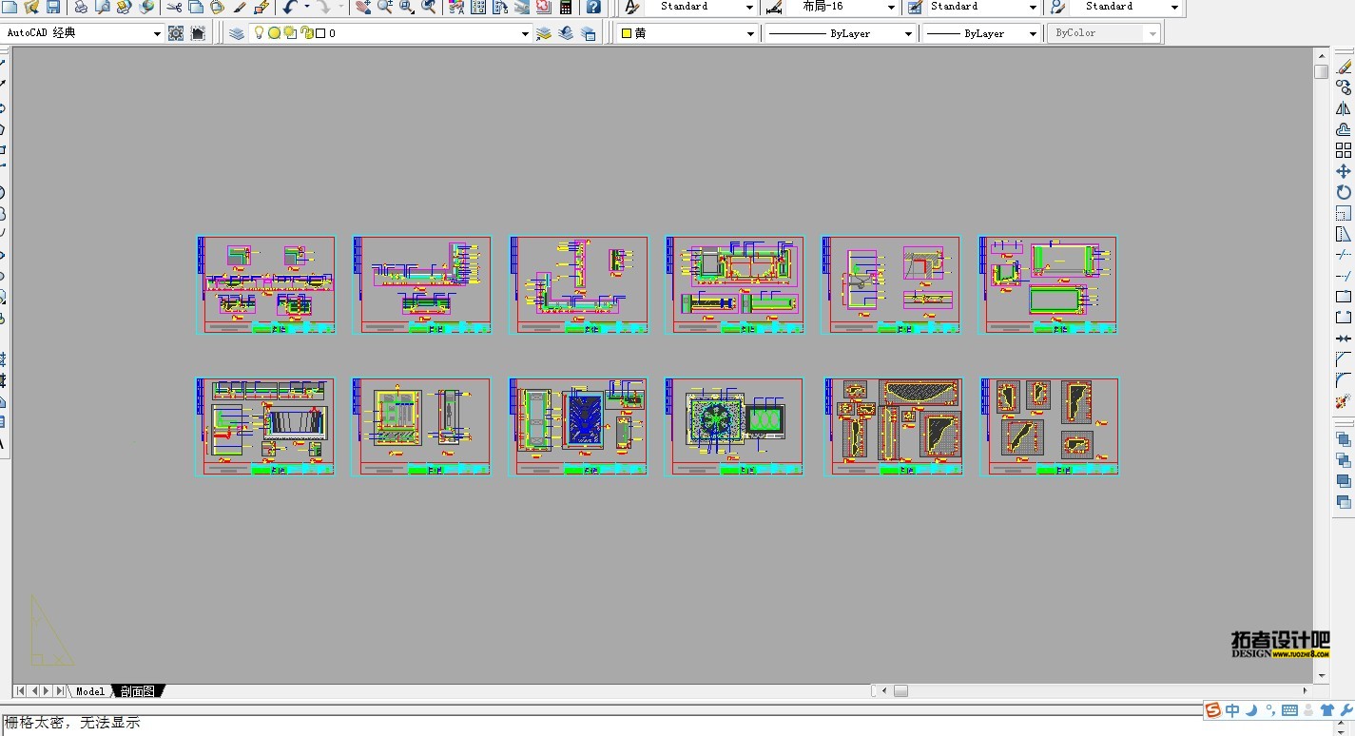This screenshot has width=1355, height=736.
Task: Click the input method wrench settings icon
Action: coord(1345,710)
